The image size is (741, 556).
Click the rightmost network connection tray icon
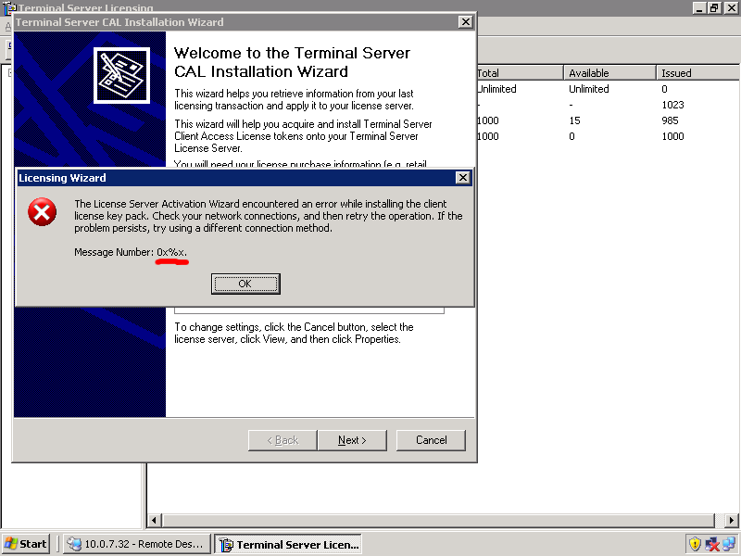(729, 544)
